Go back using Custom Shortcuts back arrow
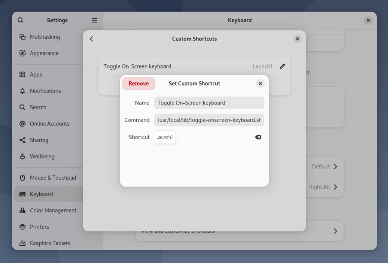This screenshot has width=388, height=263. coord(91,39)
